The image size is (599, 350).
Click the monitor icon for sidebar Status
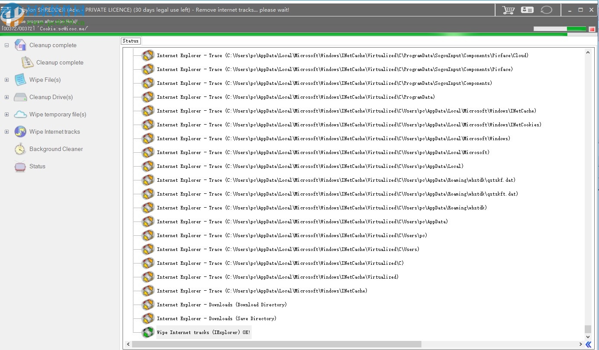(20, 166)
